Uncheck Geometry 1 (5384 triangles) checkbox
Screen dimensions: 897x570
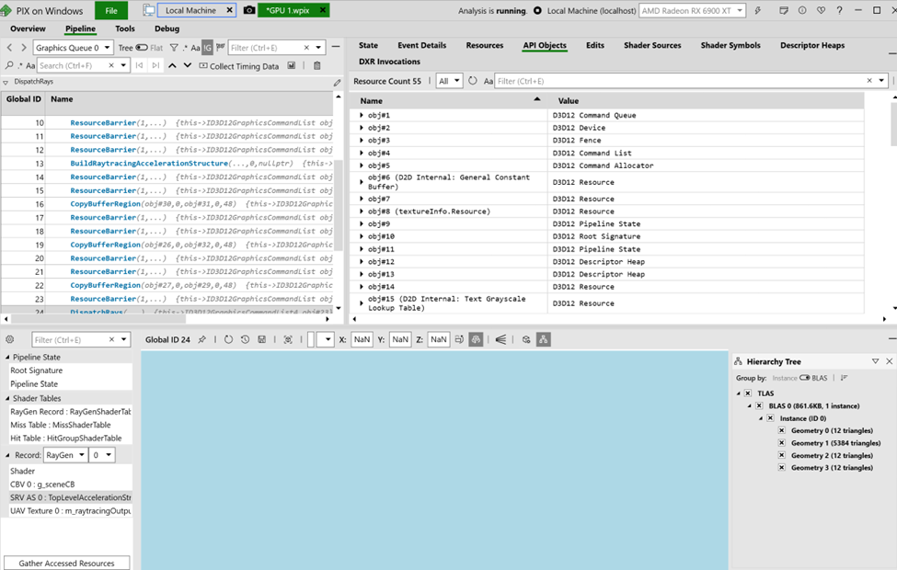tap(782, 443)
